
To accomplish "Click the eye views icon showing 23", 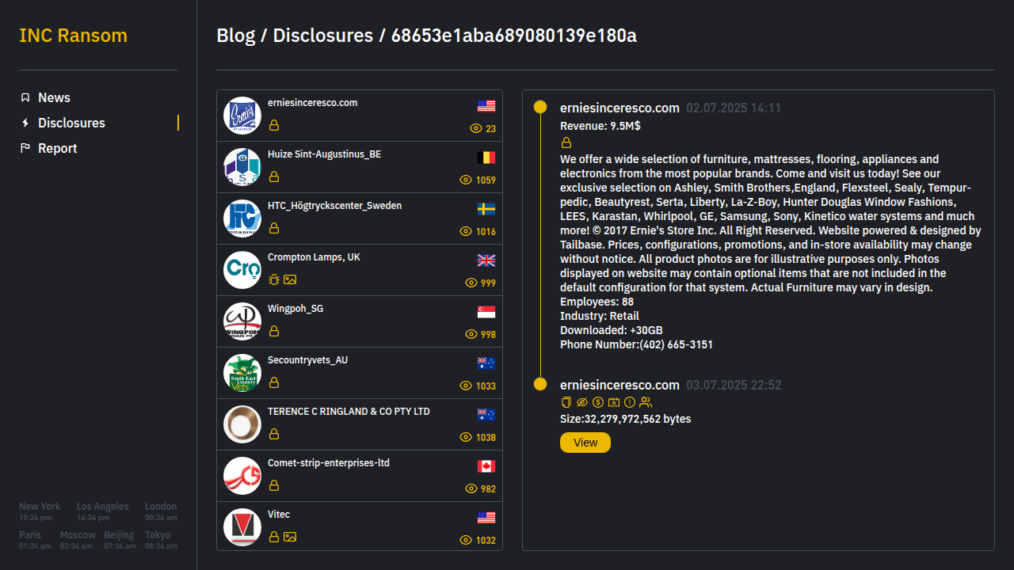I will tap(476, 128).
